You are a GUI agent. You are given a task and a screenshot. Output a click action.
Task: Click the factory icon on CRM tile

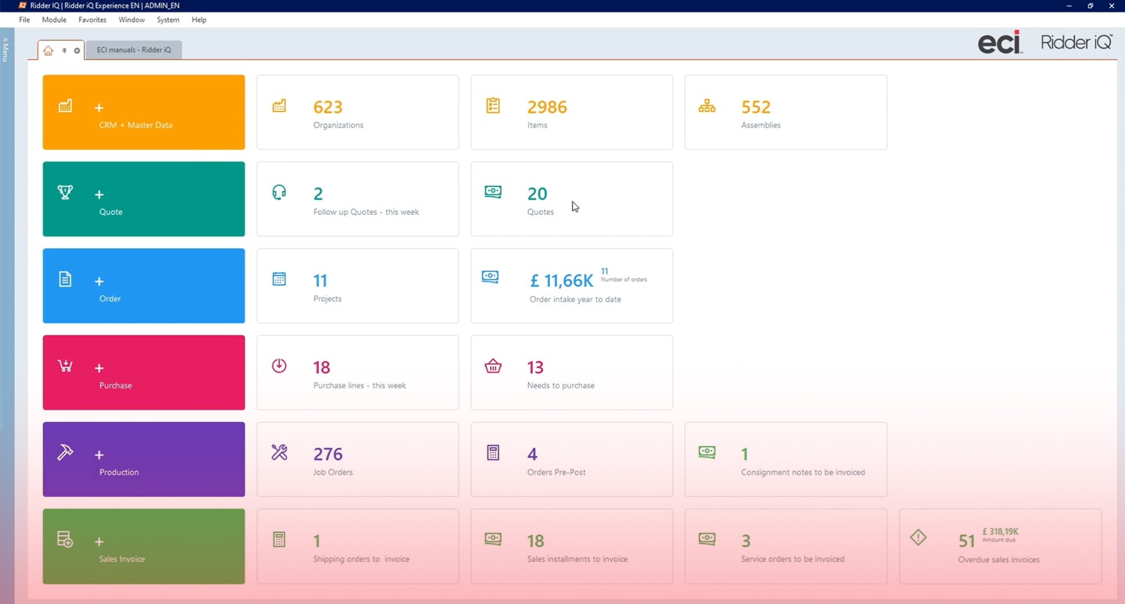(66, 105)
